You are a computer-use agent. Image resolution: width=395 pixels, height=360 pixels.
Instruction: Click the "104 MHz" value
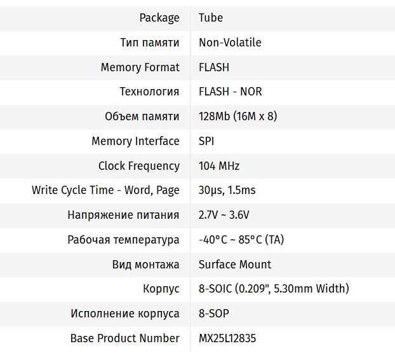219,166
